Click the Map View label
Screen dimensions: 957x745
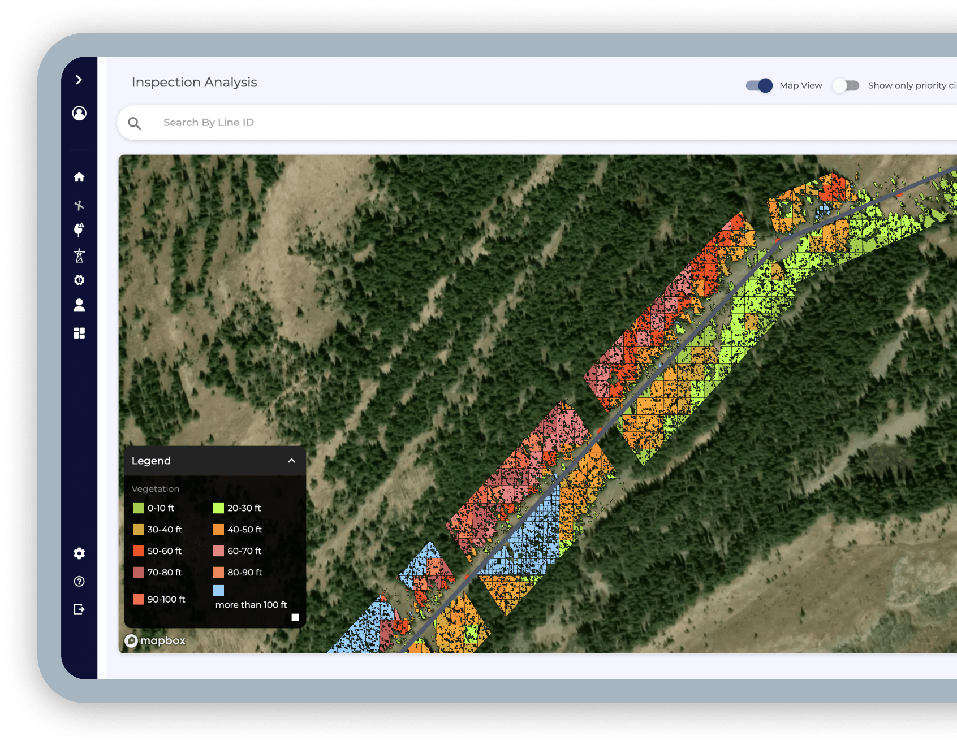[x=801, y=85]
